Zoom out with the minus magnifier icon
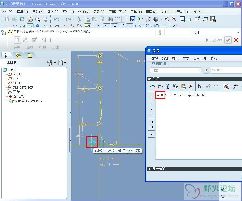 [175, 19]
